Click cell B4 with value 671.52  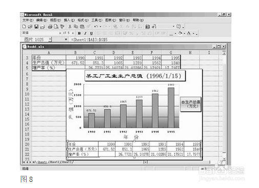pyautogui.click(x=75, y=63)
